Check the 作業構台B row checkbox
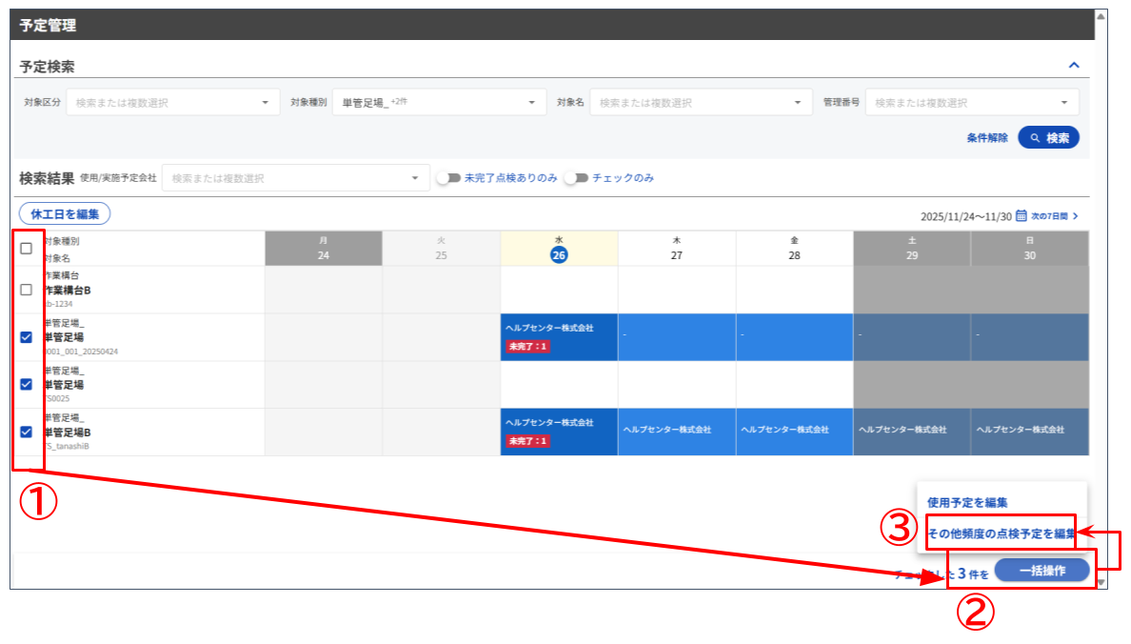This screenshot has width=1131, height=644. point(27,291)
